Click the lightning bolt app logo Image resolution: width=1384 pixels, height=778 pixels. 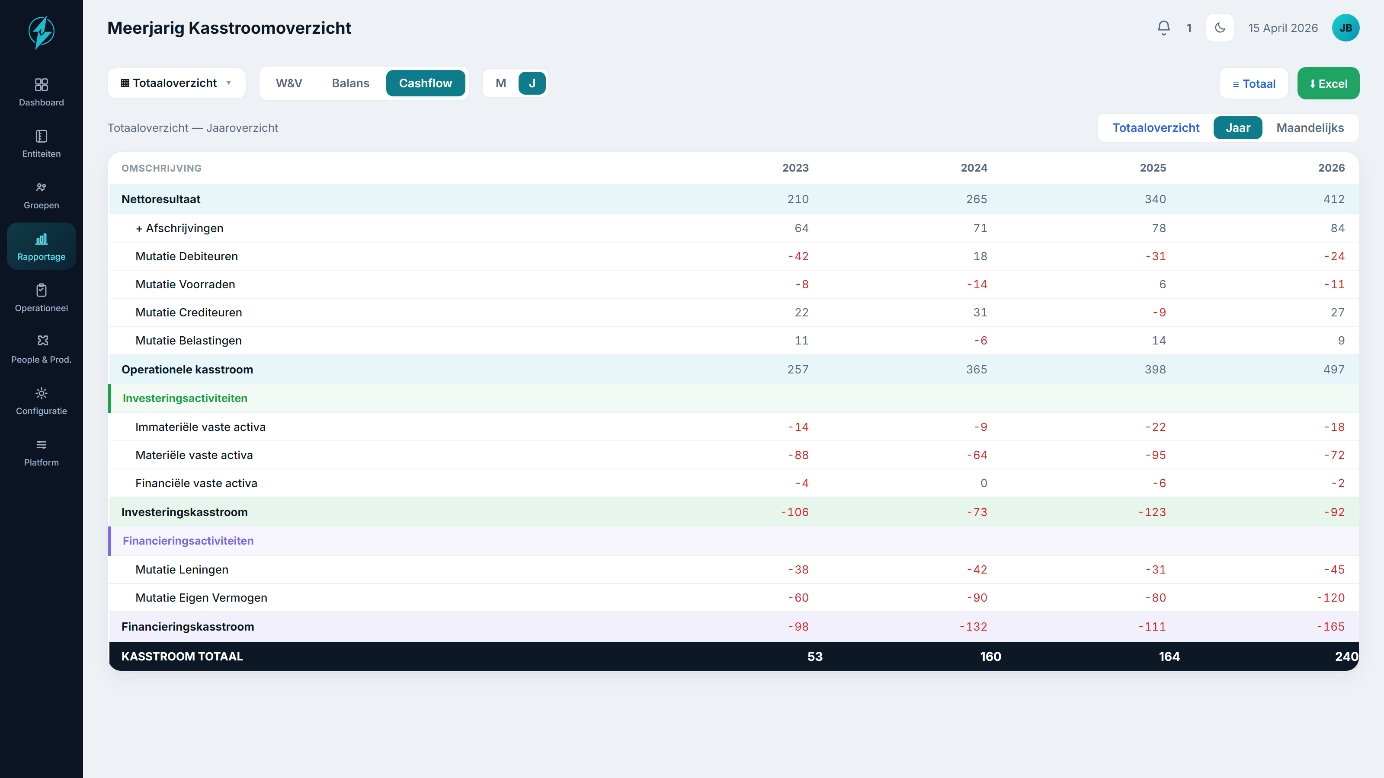click(x=42, y=32)
